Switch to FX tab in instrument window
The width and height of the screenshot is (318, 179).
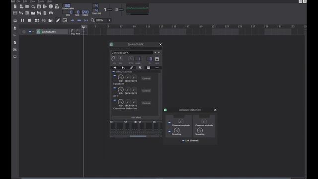(140, 68)
